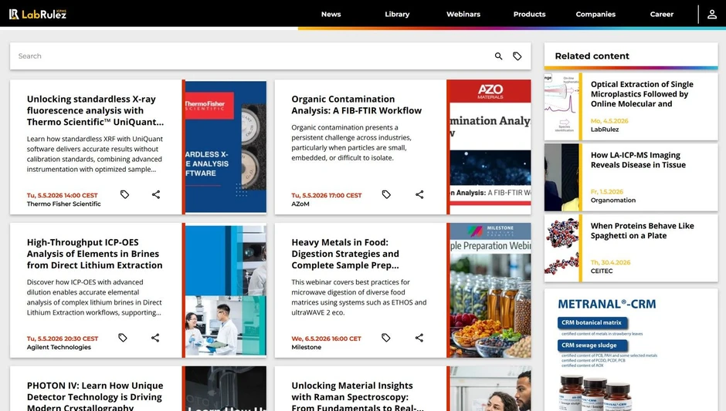The width and height of the screenshot is (726, 411).
Task: Open 'When Proteins Behave Like Spaghetti' article
Action: (x=642, y=231)
